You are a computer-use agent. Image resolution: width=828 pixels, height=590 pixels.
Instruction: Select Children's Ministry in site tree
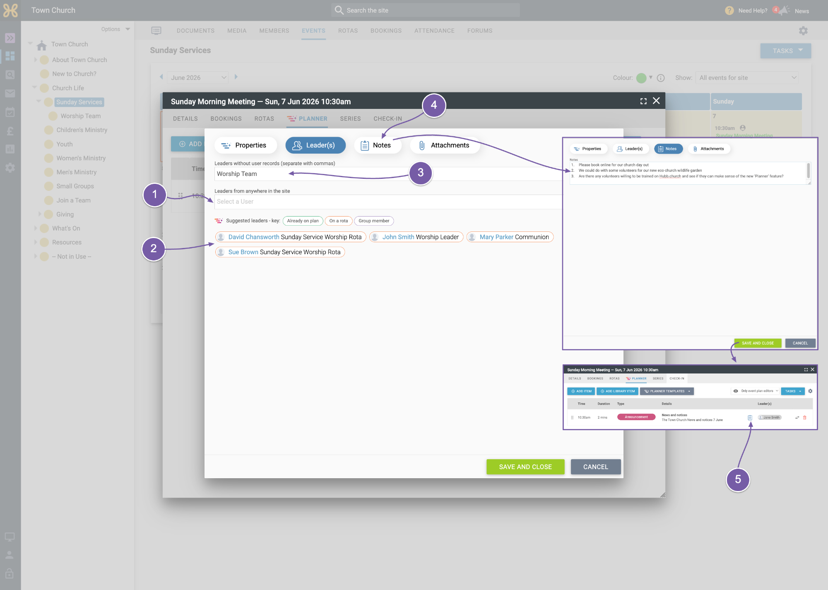pyautogui.click(x=82, y=130)
